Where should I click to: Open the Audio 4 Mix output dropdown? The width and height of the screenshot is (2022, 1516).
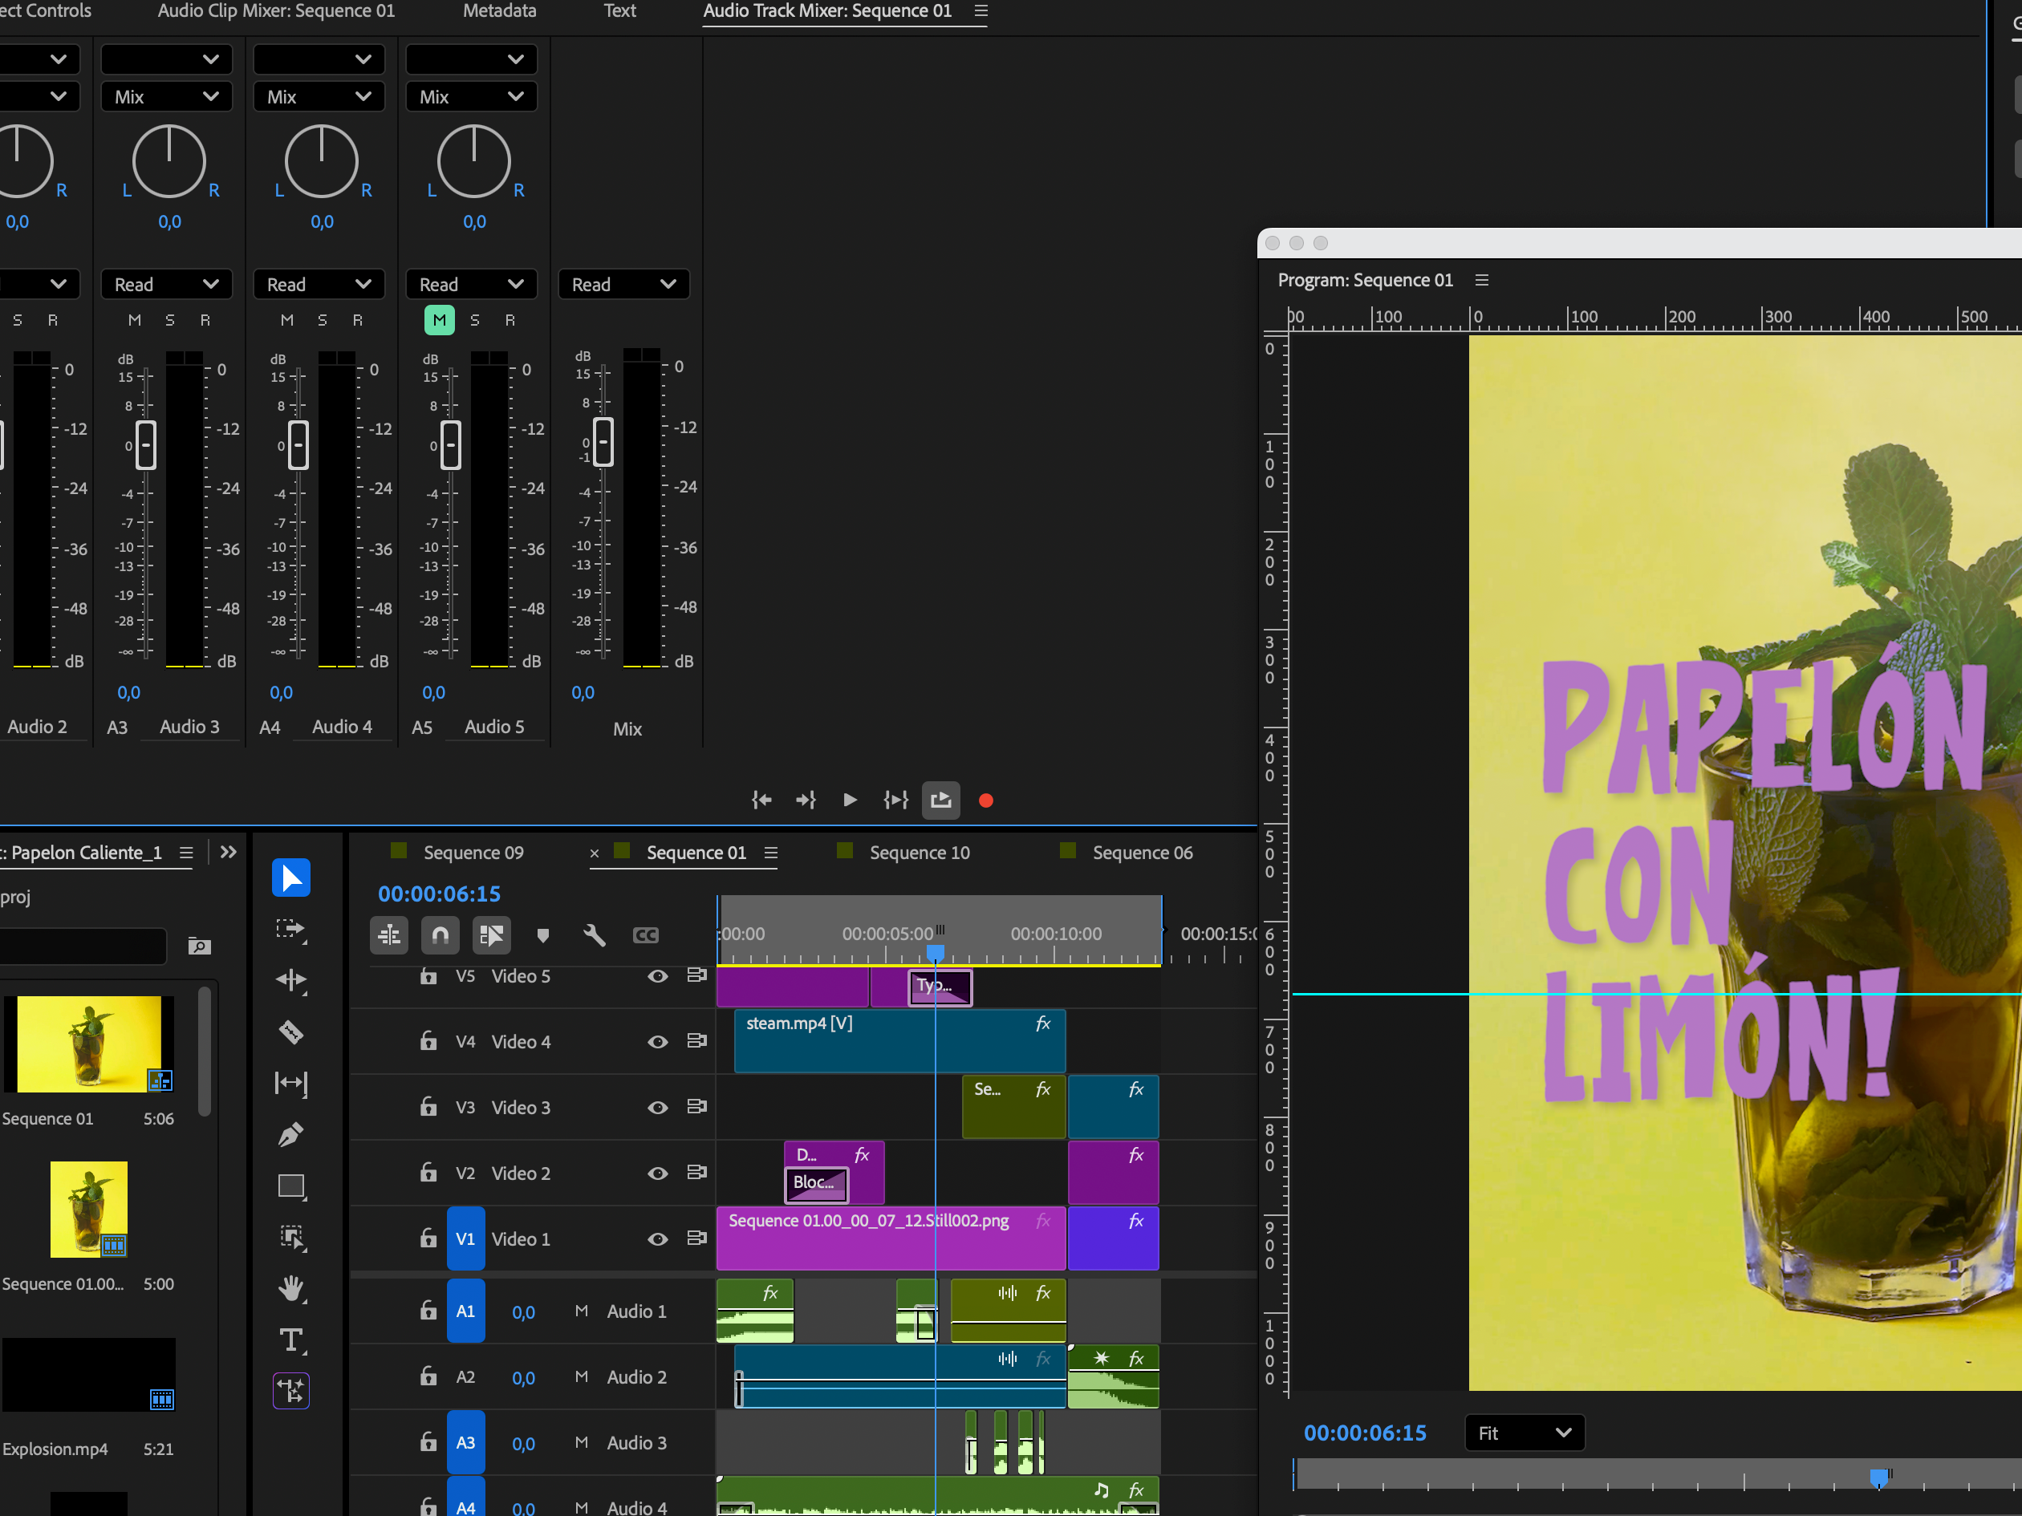pos(317,97)
